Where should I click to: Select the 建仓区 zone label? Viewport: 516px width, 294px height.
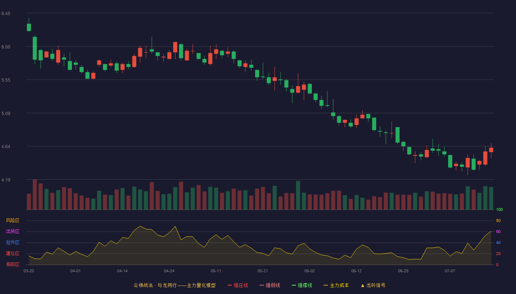[13, 254]
